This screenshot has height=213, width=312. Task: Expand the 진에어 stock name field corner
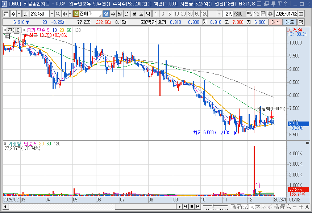(100, 16)
